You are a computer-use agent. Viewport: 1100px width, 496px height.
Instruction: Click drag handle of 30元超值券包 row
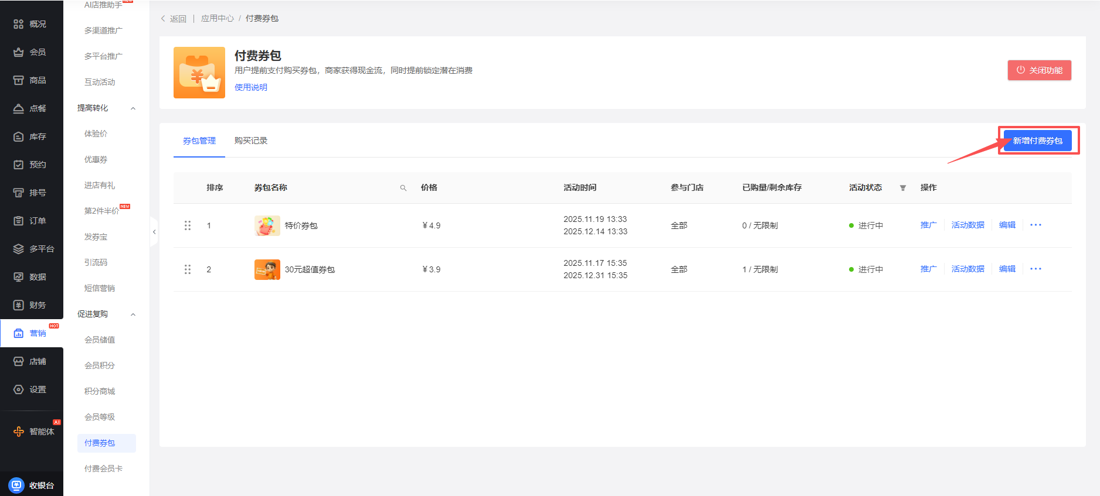(x=188, y=269)
